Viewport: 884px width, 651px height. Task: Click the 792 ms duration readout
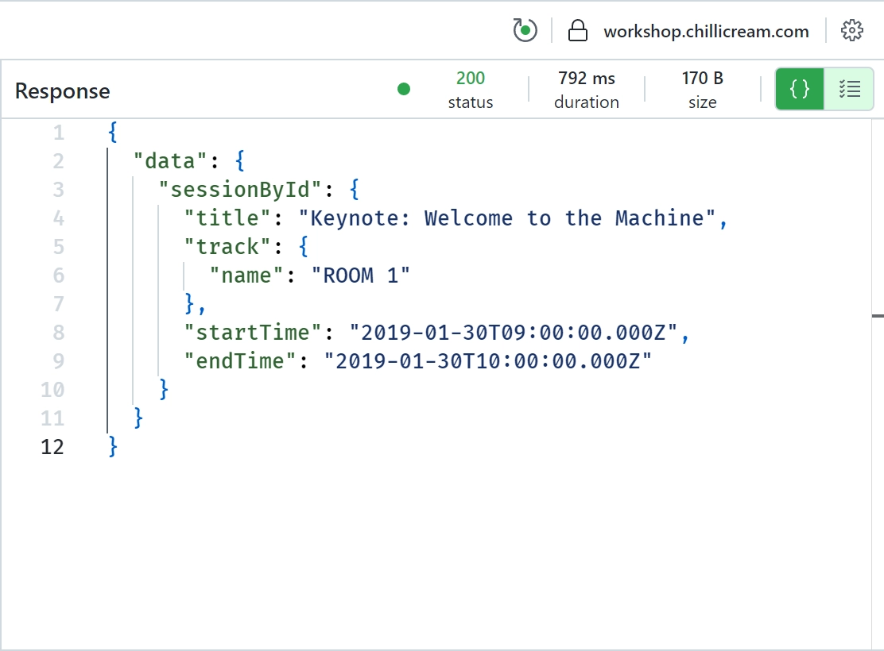[587, 90]
